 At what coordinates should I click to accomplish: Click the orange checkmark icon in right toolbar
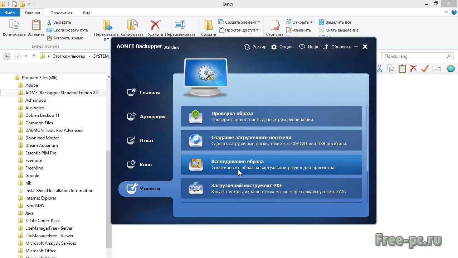click(x=425, y=68)
